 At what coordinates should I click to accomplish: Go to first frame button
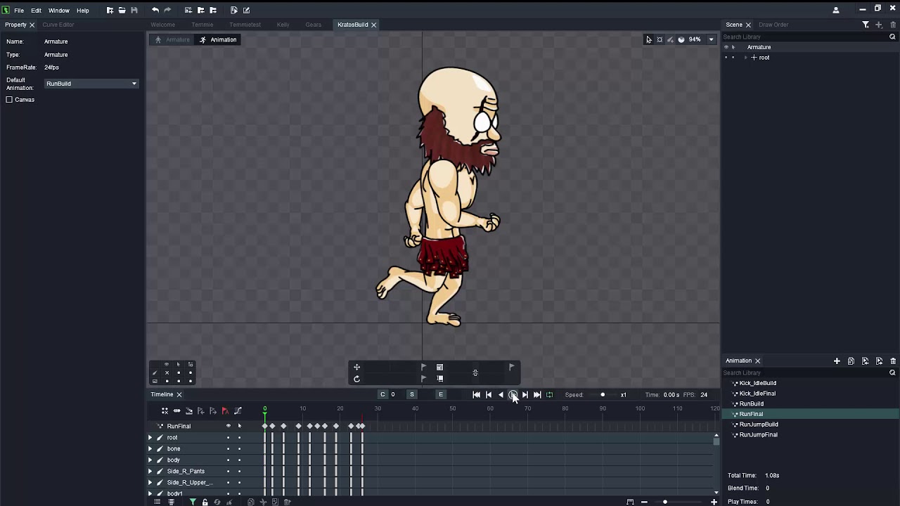tap(476, 395)
